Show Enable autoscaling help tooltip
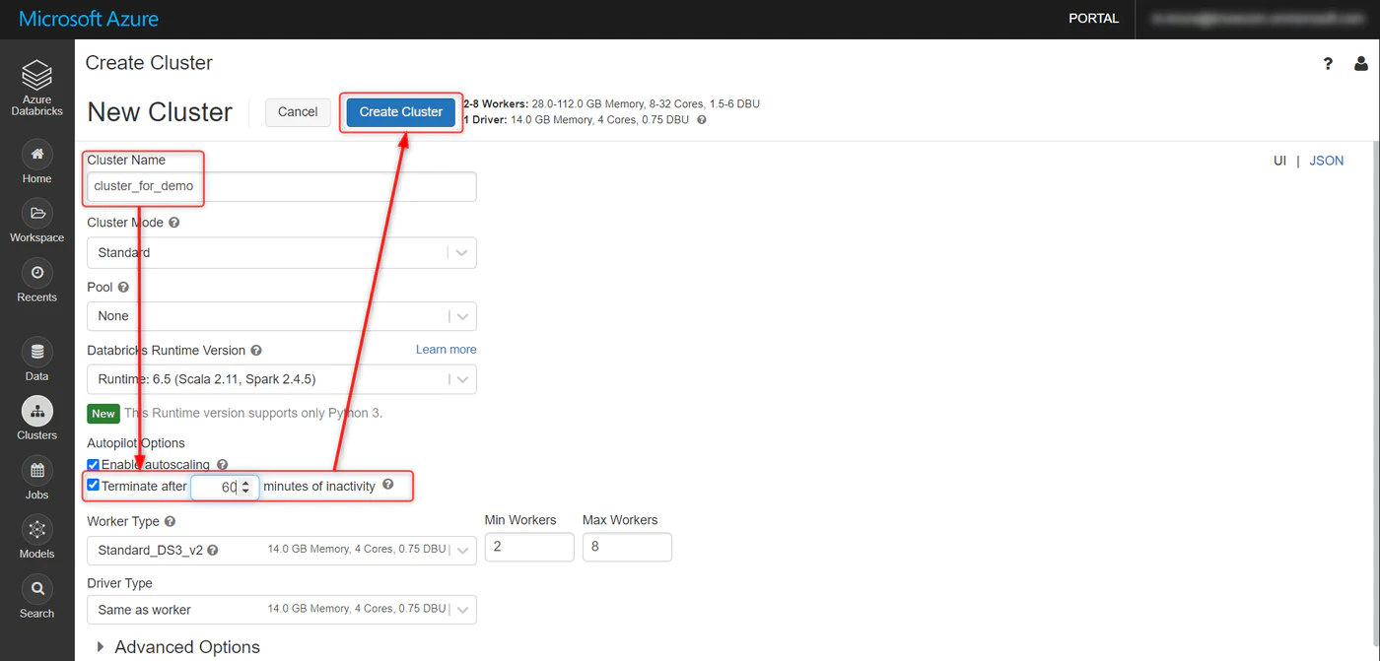 coord(222,465)
